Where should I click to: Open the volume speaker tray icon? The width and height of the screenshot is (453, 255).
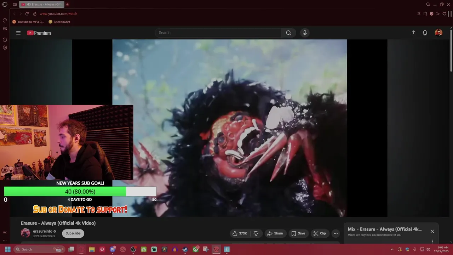point(428,249)
